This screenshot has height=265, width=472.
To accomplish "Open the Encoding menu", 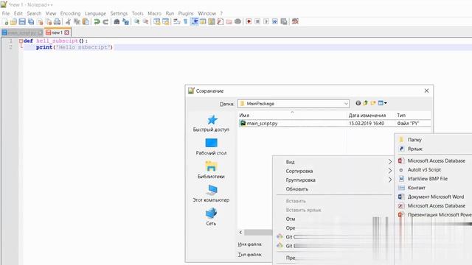I will 71,13.
